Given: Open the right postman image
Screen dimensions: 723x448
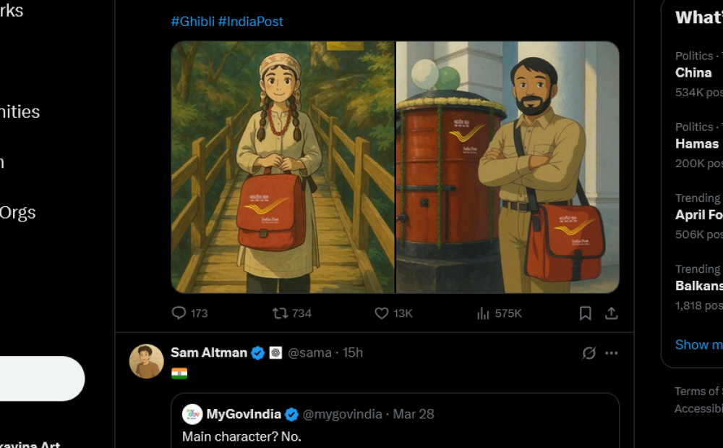Looking at the screenshot, I should click(x=508, y=167).
